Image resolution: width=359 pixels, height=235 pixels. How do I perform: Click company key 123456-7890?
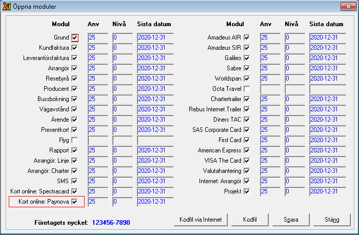111,223
